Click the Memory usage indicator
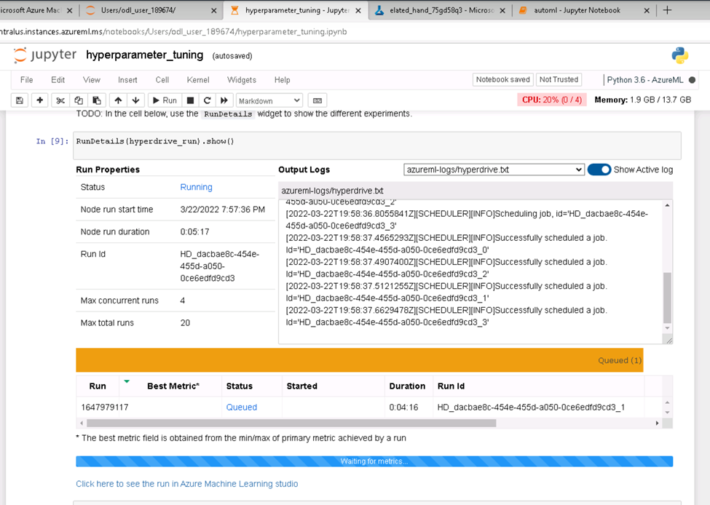Viewport: 710px width, 505px height. point(642,100)
